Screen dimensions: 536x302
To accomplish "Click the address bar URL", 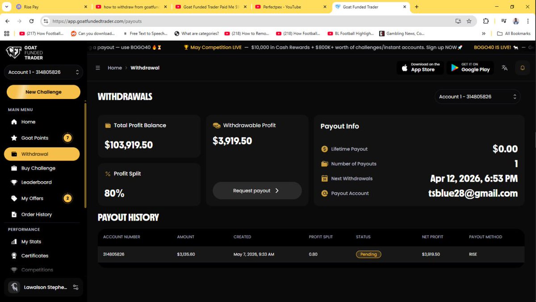I will (97, 21).
